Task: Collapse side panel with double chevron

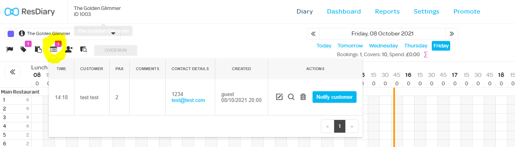Action: click(x=12, y=72)
